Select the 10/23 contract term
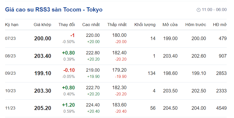 point(10,91)
